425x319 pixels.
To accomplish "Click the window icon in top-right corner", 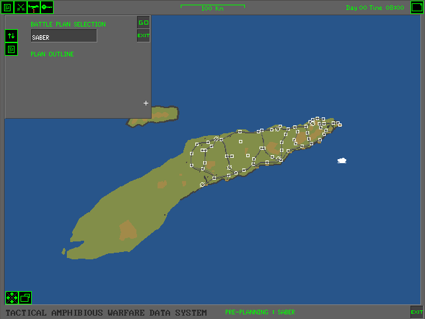I will 416,7.
